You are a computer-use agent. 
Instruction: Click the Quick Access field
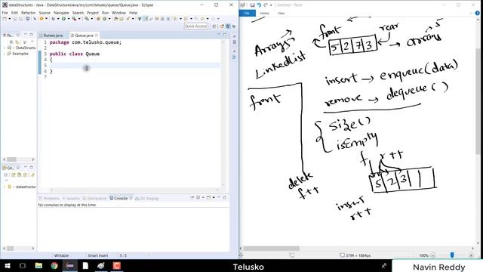195,26
